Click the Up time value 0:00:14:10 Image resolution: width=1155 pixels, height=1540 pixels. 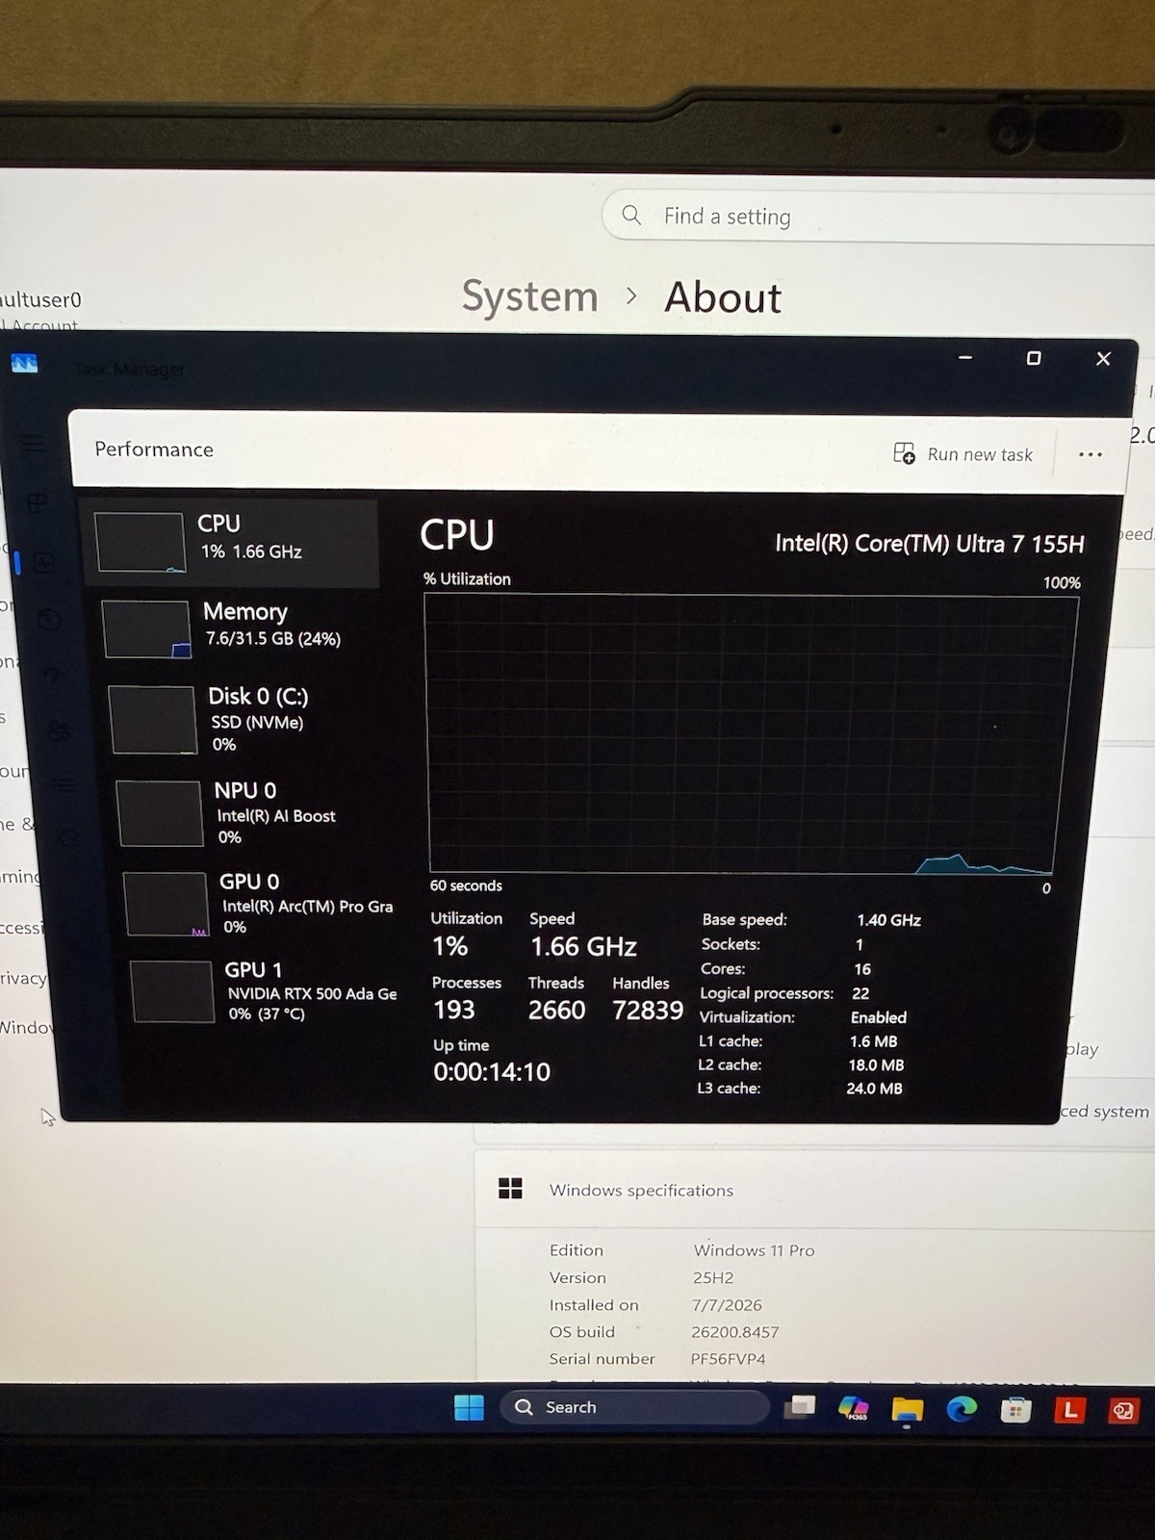(492, 1071)
